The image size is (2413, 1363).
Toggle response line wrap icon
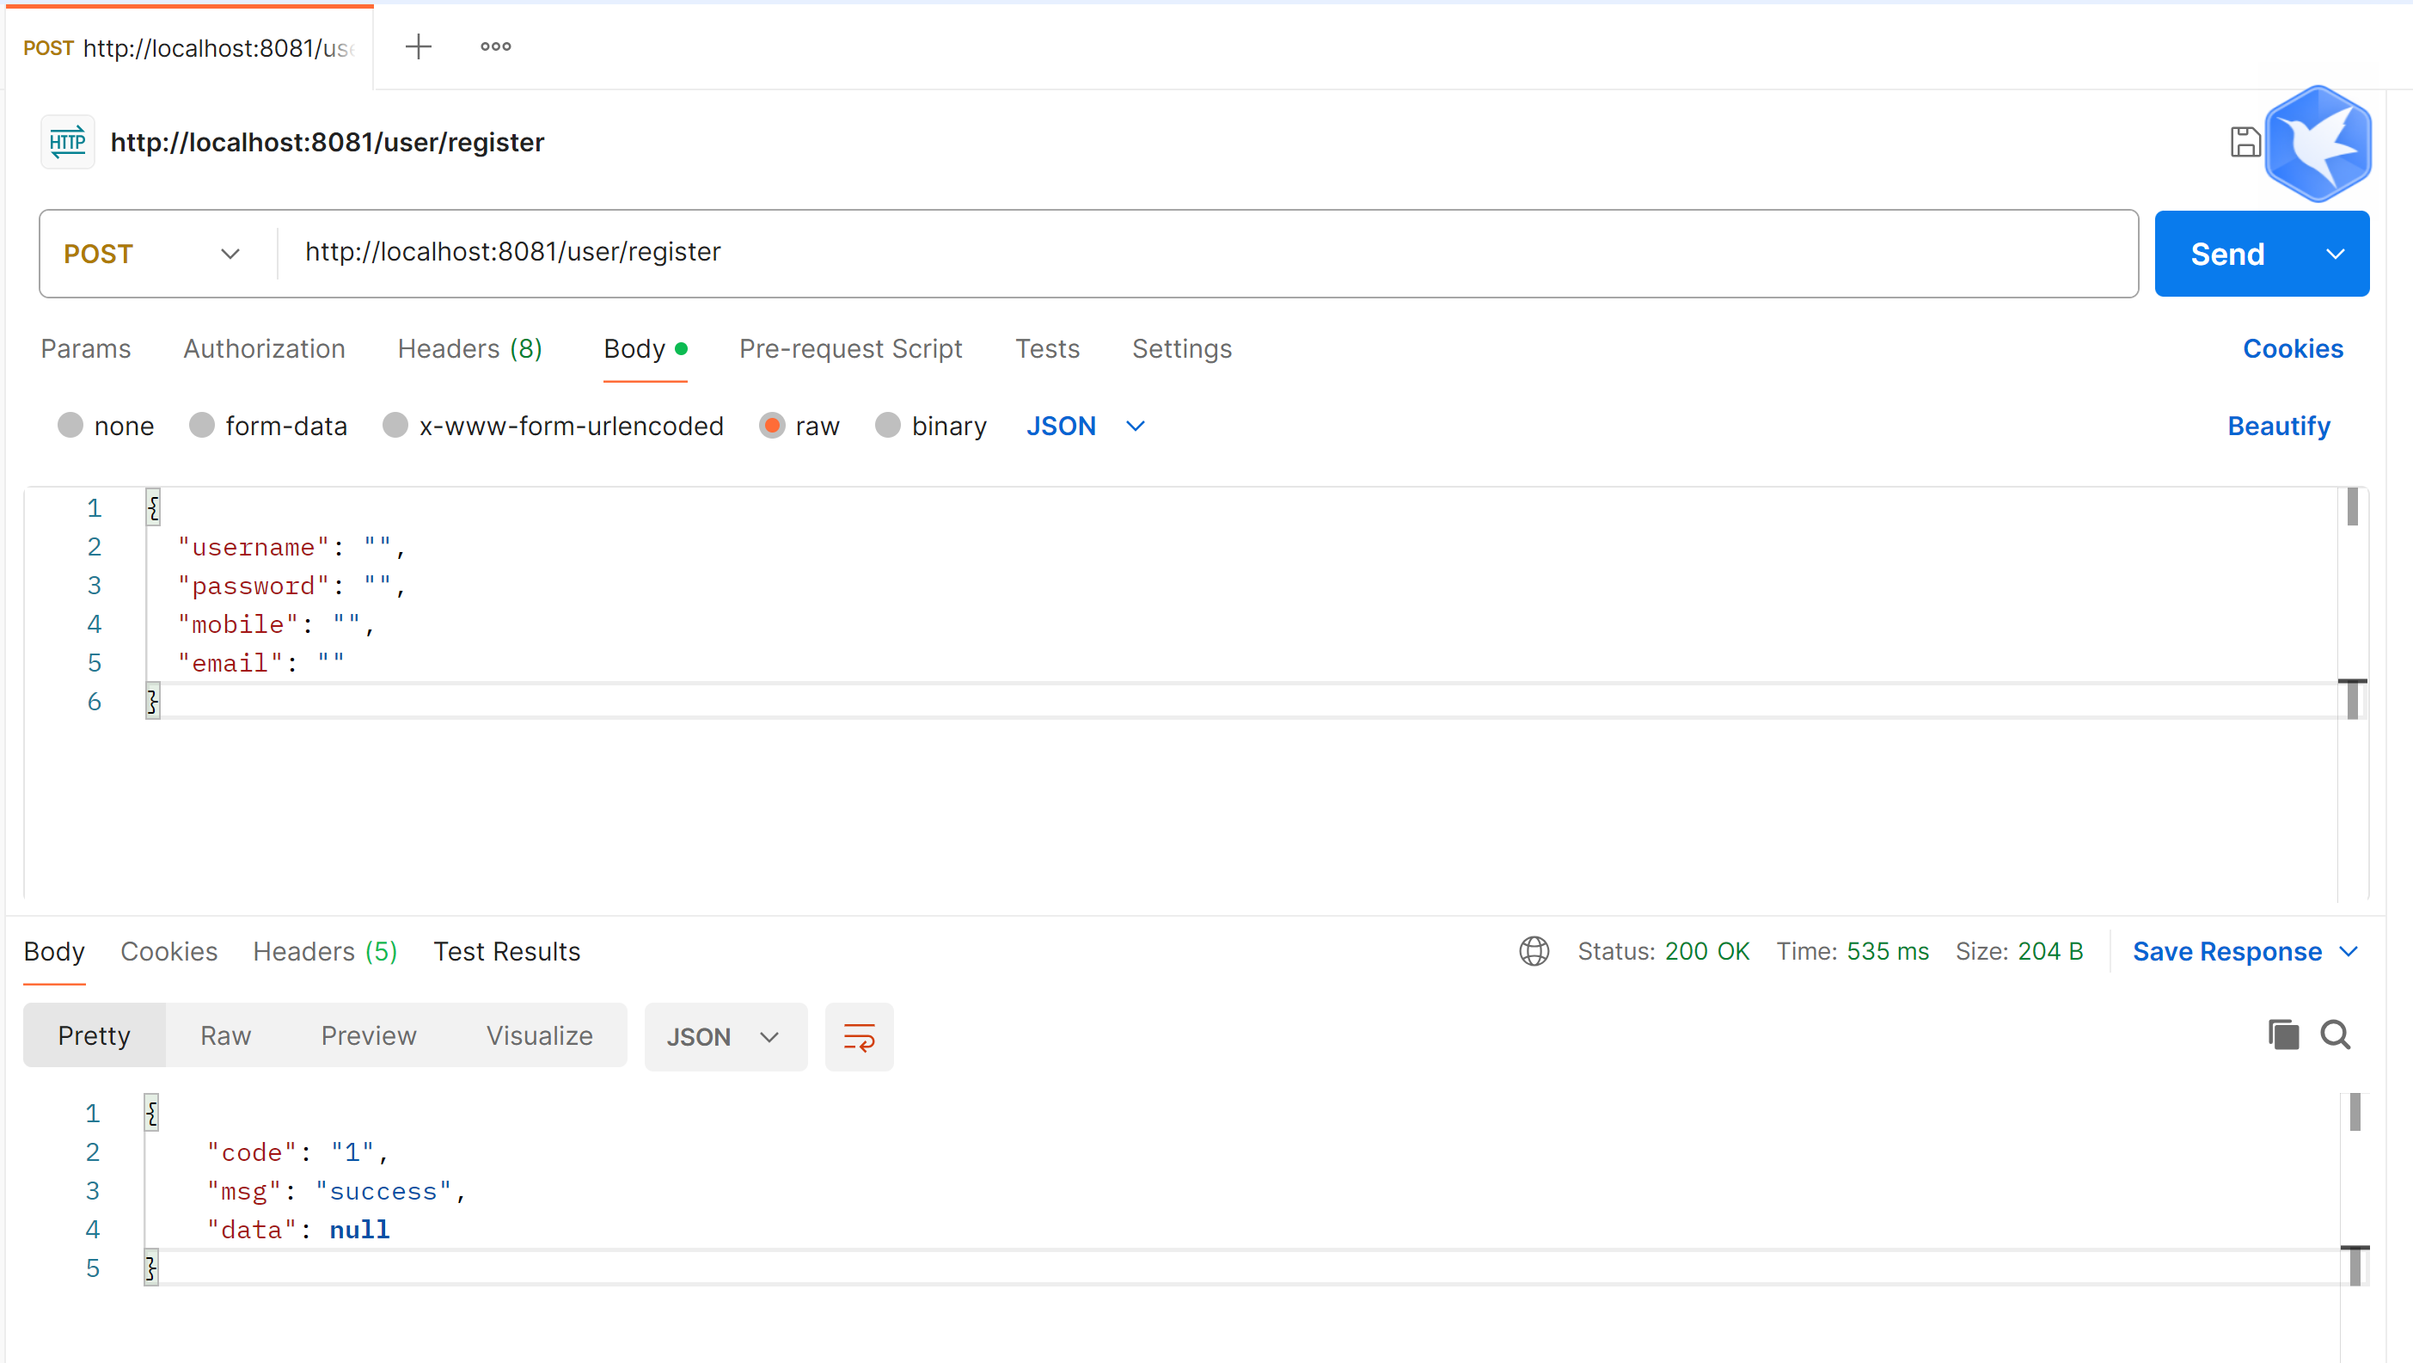point(858,1037)
